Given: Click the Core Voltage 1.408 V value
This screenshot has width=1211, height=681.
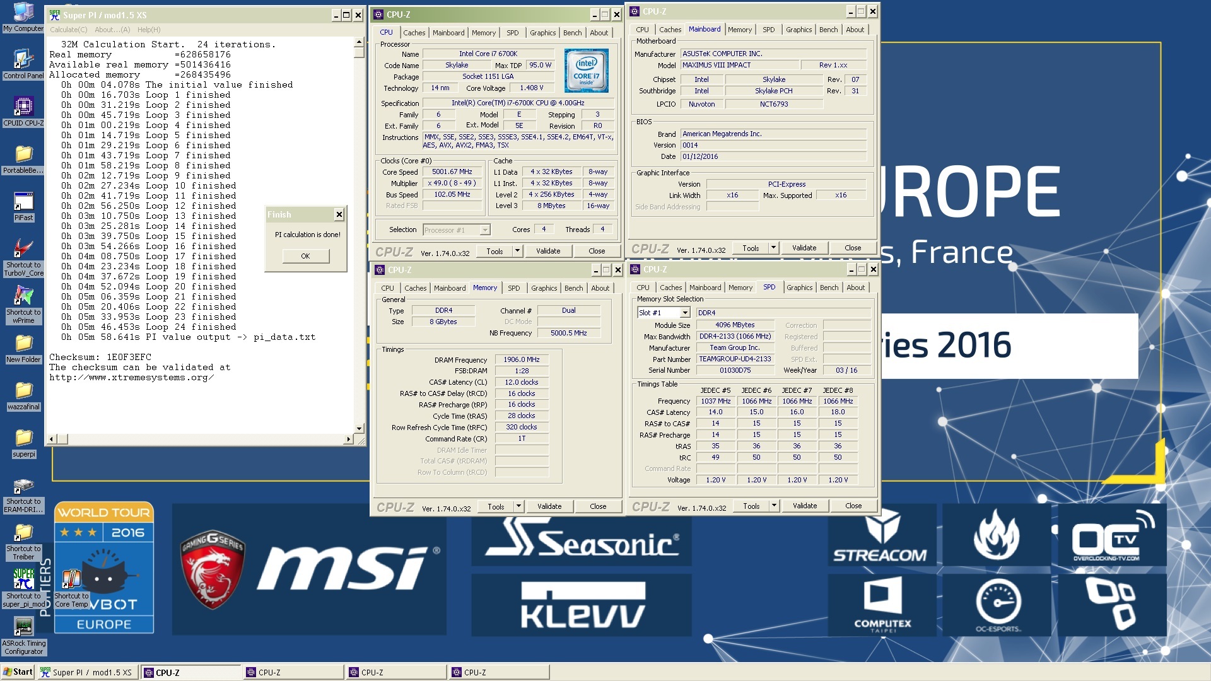Looking at the screenshot, I should point(531,88).
